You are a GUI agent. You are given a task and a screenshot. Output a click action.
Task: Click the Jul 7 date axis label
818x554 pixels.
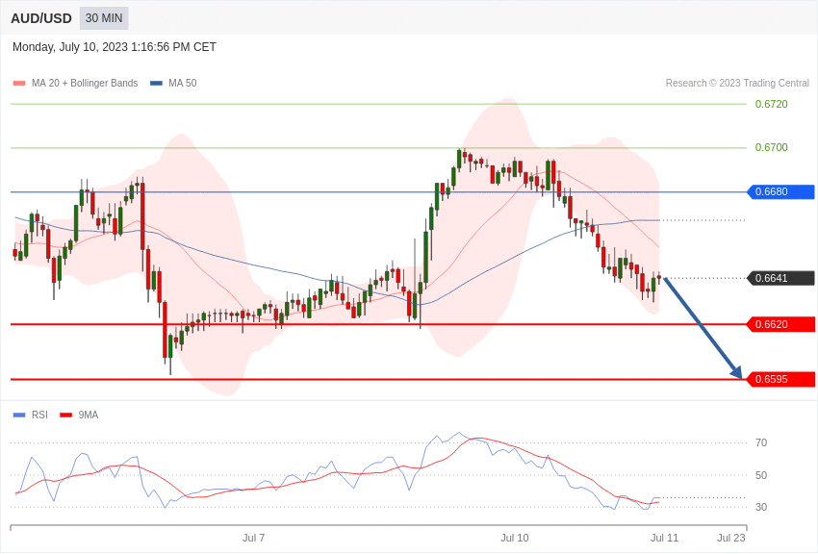tap(253, 538)
